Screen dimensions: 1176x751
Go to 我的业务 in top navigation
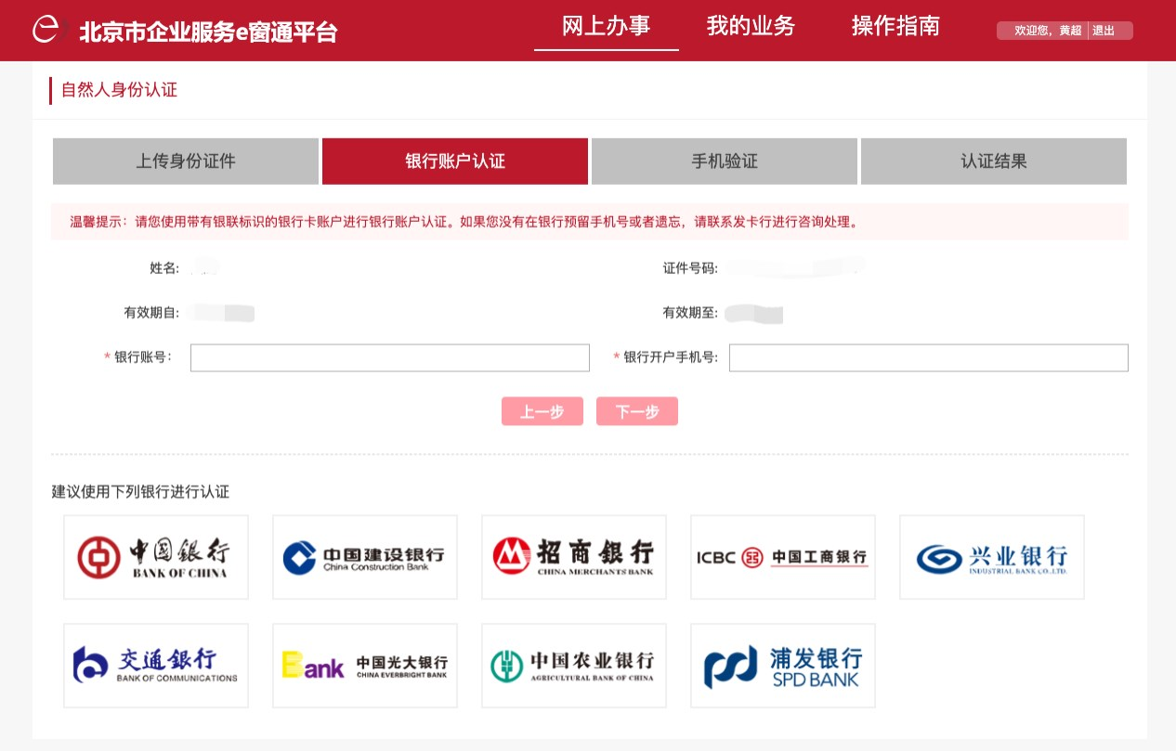point(751,26)
